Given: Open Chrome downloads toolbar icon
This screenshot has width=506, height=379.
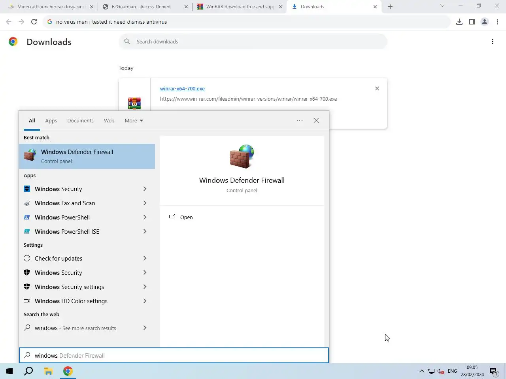Looking at the screenshot, I should click(459, 22).
